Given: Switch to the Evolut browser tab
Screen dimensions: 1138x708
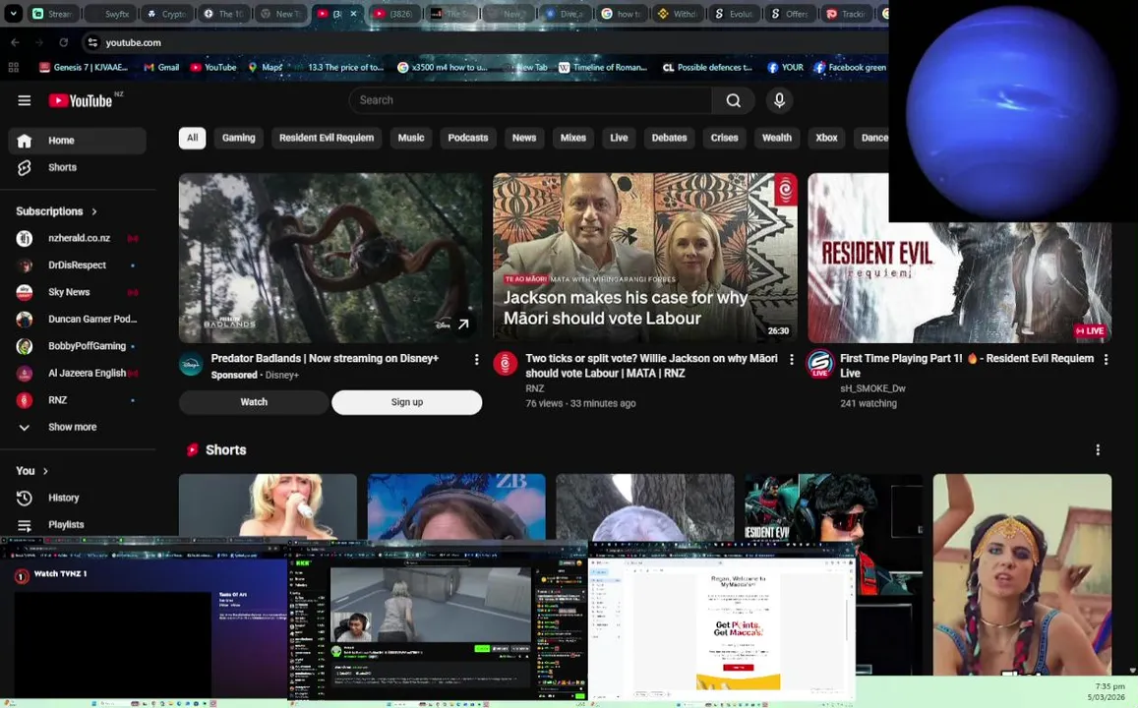Looking at the screenshot, I should (735, 14).
